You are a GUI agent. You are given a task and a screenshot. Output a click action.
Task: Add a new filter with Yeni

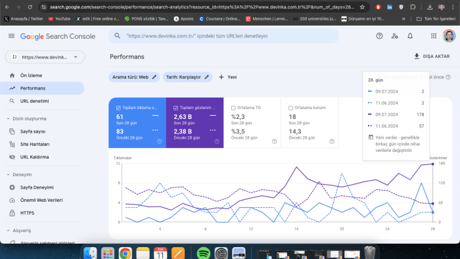coord(227,77)
